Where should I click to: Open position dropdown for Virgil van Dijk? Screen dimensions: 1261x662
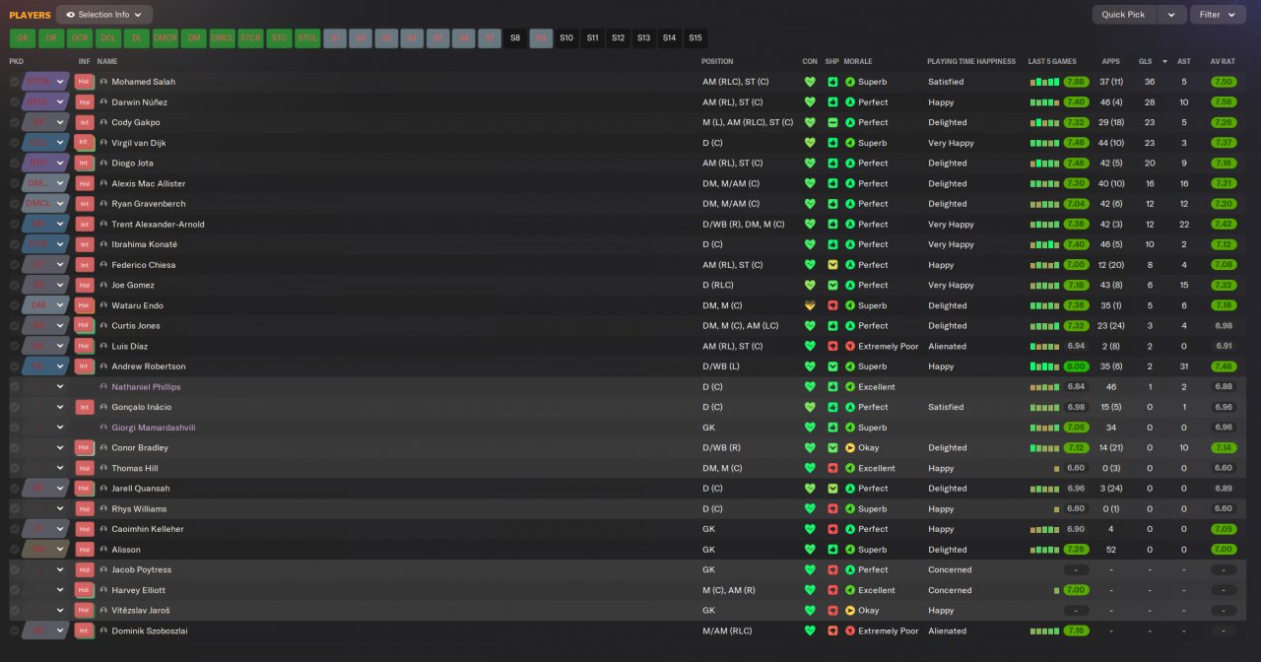[x=60, y=143]
